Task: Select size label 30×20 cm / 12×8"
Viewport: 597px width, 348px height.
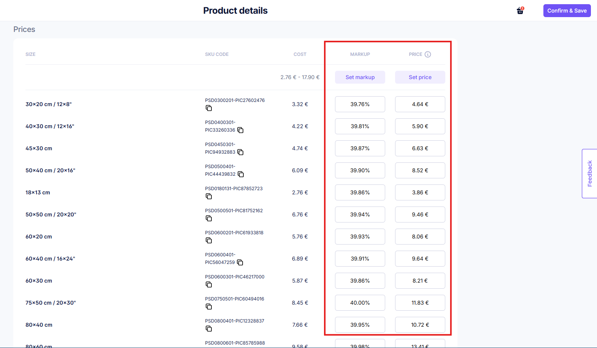Action: (x=49, y=104)
